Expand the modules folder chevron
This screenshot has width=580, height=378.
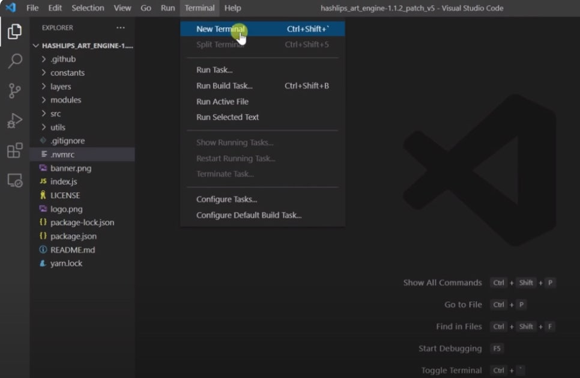(44, 100)
